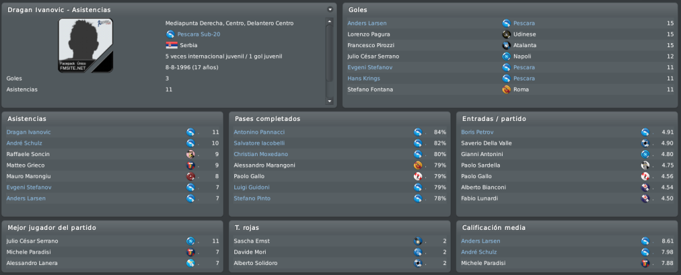Click Napoli badge beside Julio César Serrano in Goles

coord(506,56)
